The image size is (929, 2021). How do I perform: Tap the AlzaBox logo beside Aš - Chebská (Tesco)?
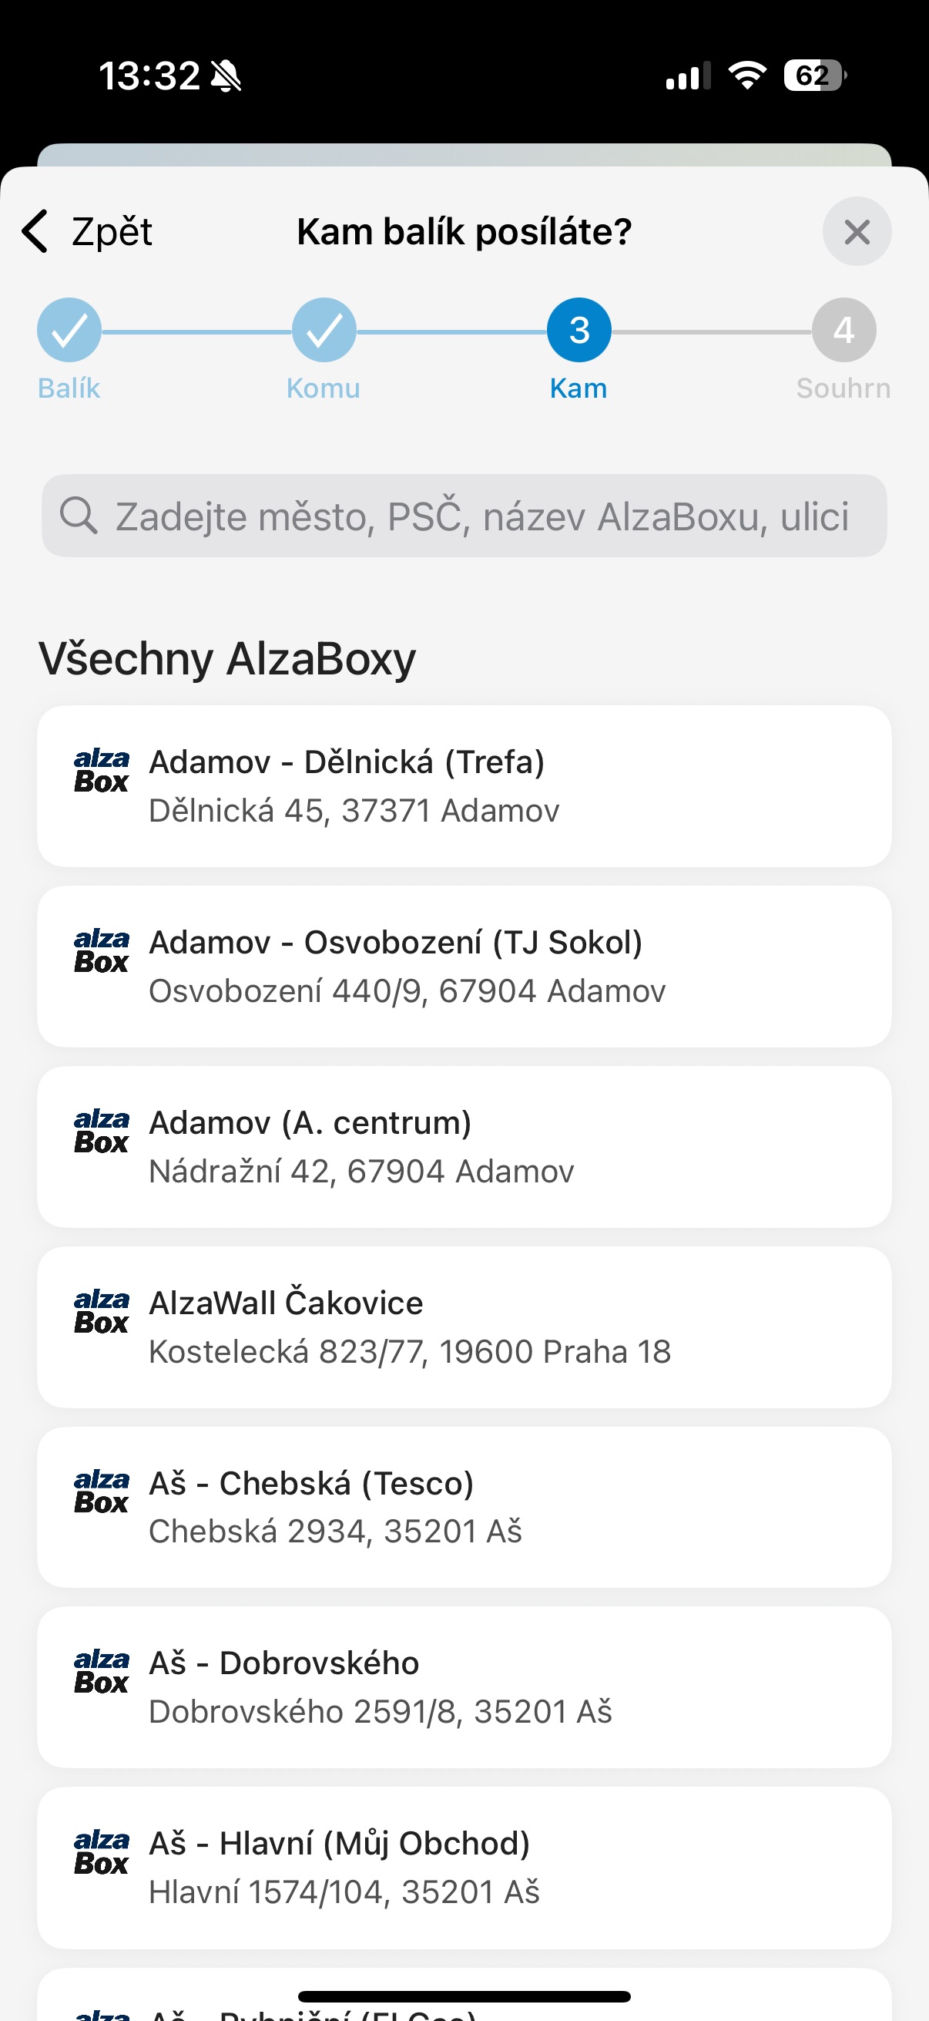tap(101, 1491)
